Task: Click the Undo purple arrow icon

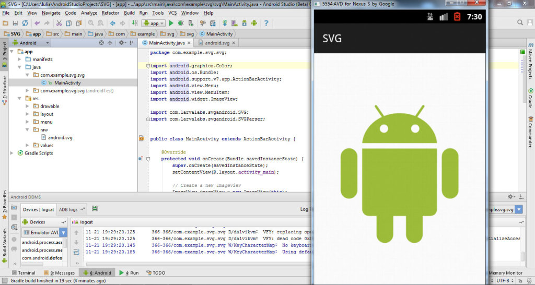Action: 37,23
